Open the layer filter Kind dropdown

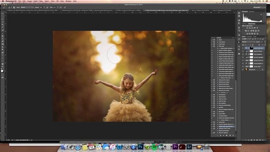tap(246, 39)
